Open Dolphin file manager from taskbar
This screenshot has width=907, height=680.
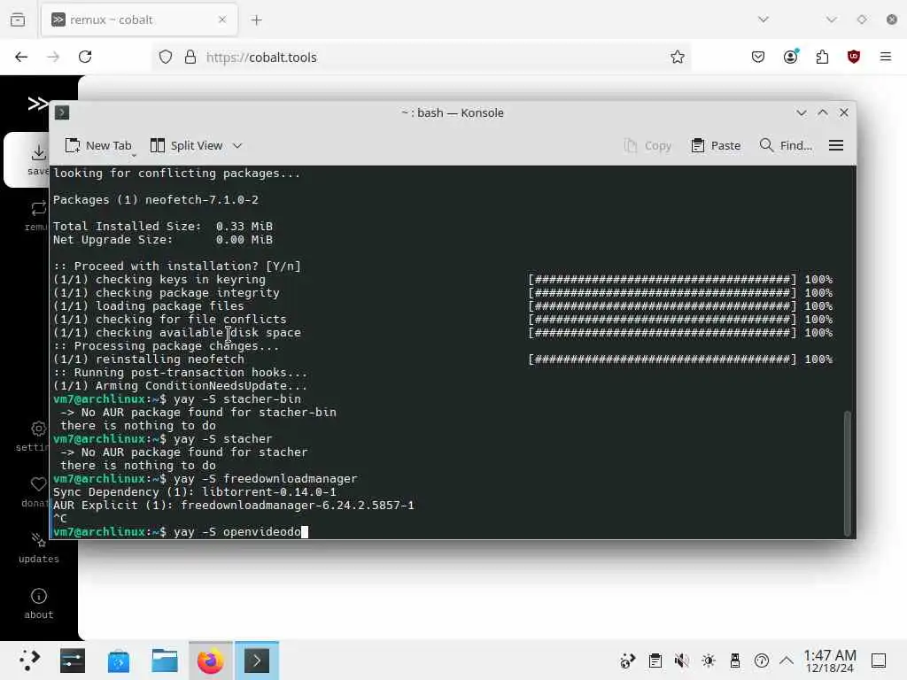click(x=164, y=661)
